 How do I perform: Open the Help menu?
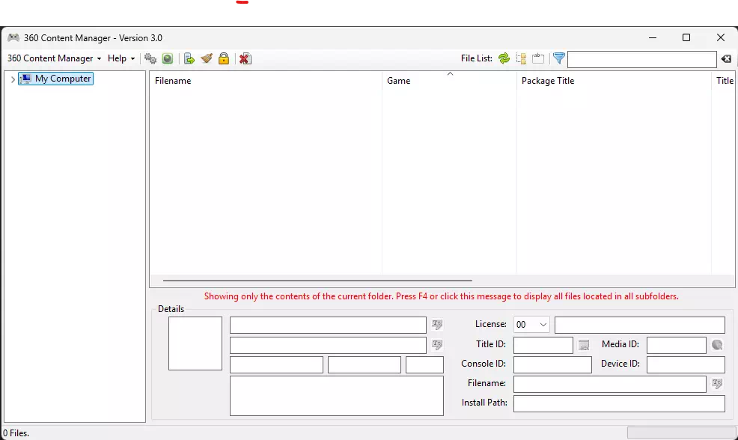click(121, 58)
